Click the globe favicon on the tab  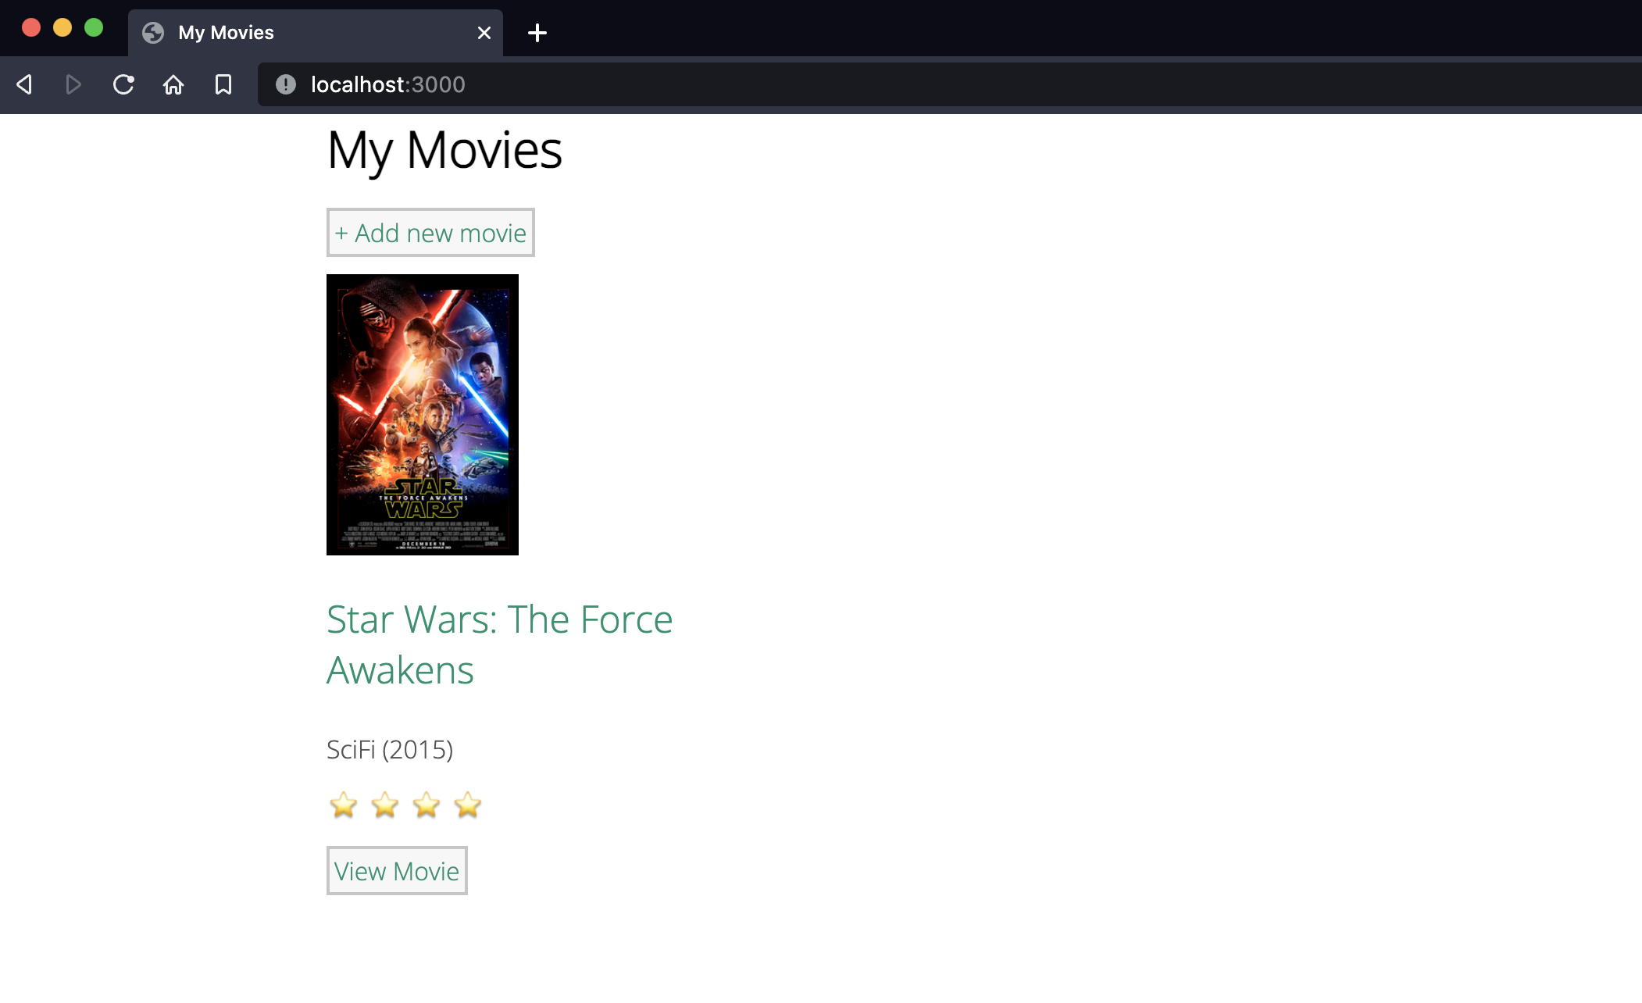coord(153,33)
